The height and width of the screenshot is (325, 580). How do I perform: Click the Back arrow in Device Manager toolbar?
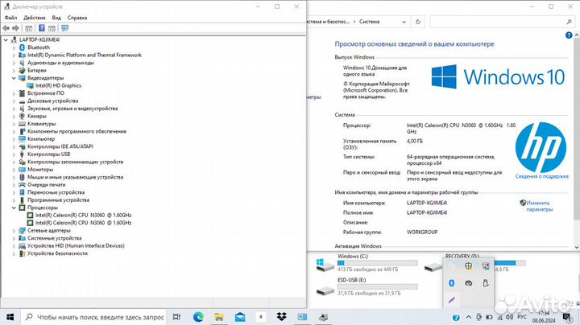(x=6, y=28)
